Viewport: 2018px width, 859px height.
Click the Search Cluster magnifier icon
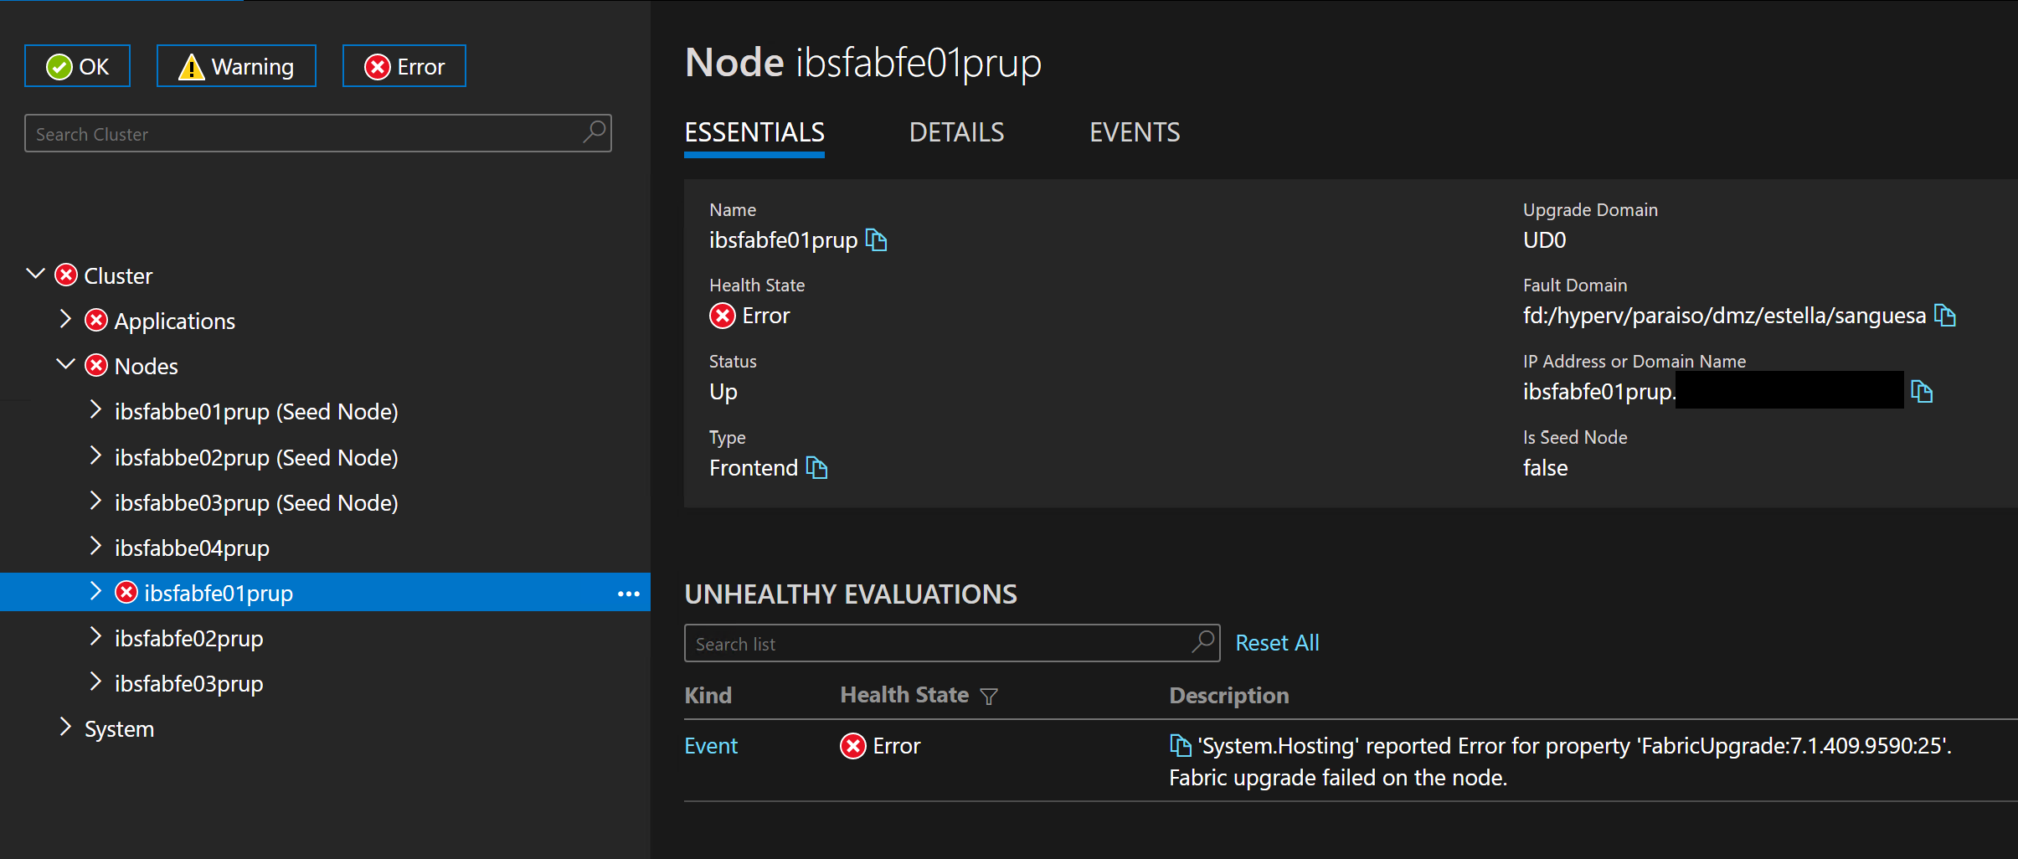pos(594,133)
